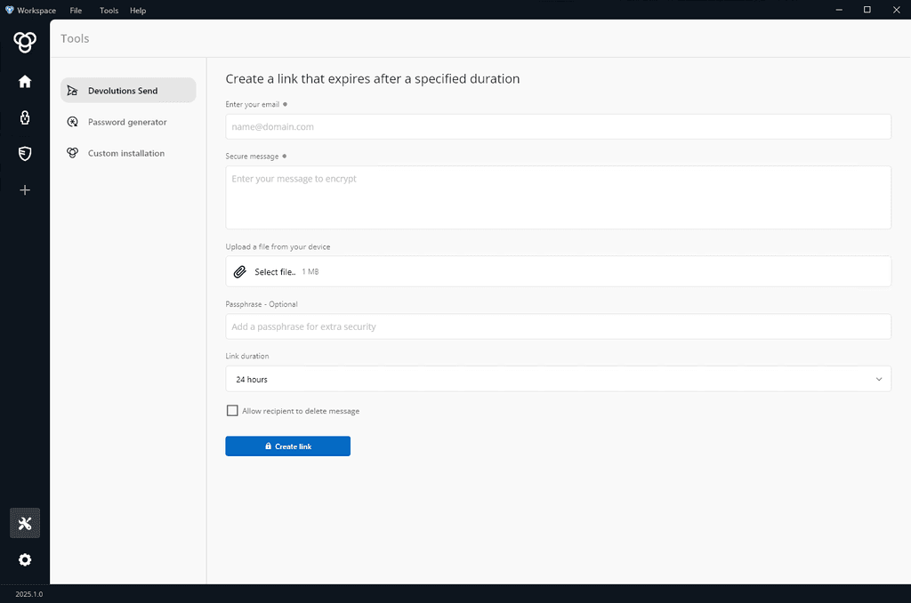Focus the Enter your email field
This screenshot has width=911, height=603.
click(x=558, y=126)
